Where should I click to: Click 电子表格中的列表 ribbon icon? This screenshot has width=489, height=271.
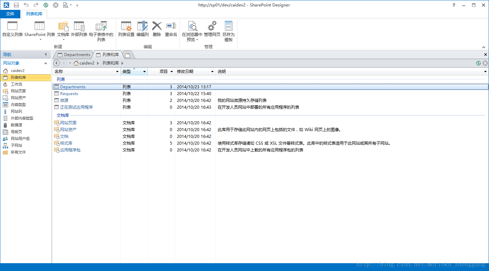click(x=101, y=26)
